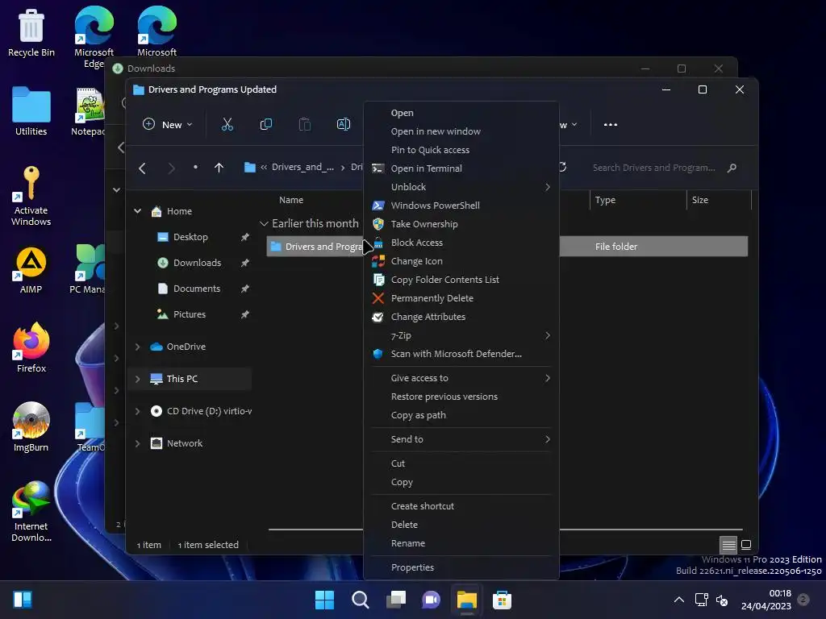Open the Utilities desktop folder
The height and width of the screenshot is (619, 826).
(31, 111)
